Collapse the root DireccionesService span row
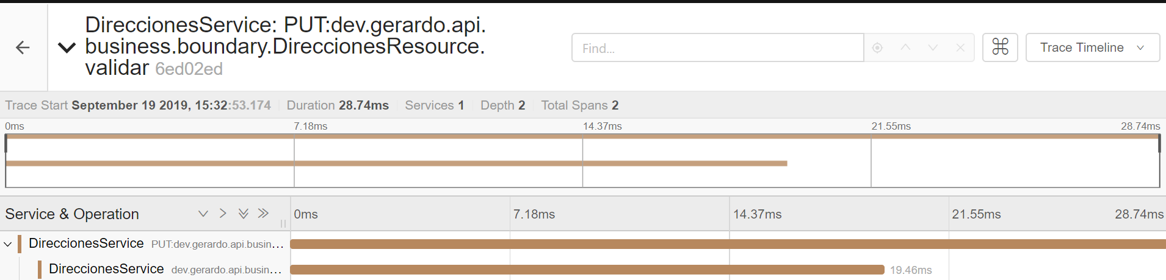Screen dimensions: 1166x280 [8, 244]
